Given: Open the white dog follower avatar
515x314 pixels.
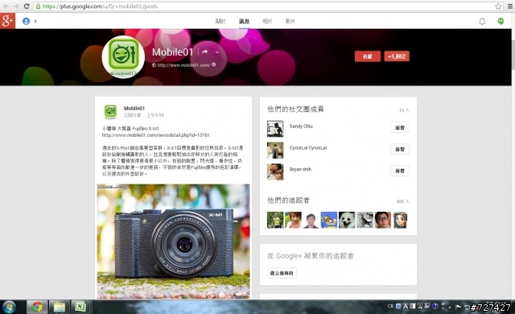Looking at the screenshot, I should coord(347,220).
